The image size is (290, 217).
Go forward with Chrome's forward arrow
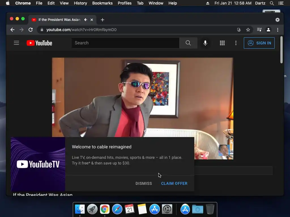22,30
